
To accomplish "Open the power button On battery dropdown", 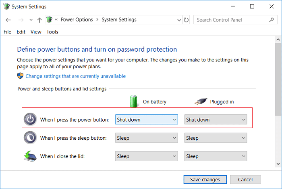I will point(147,120).
